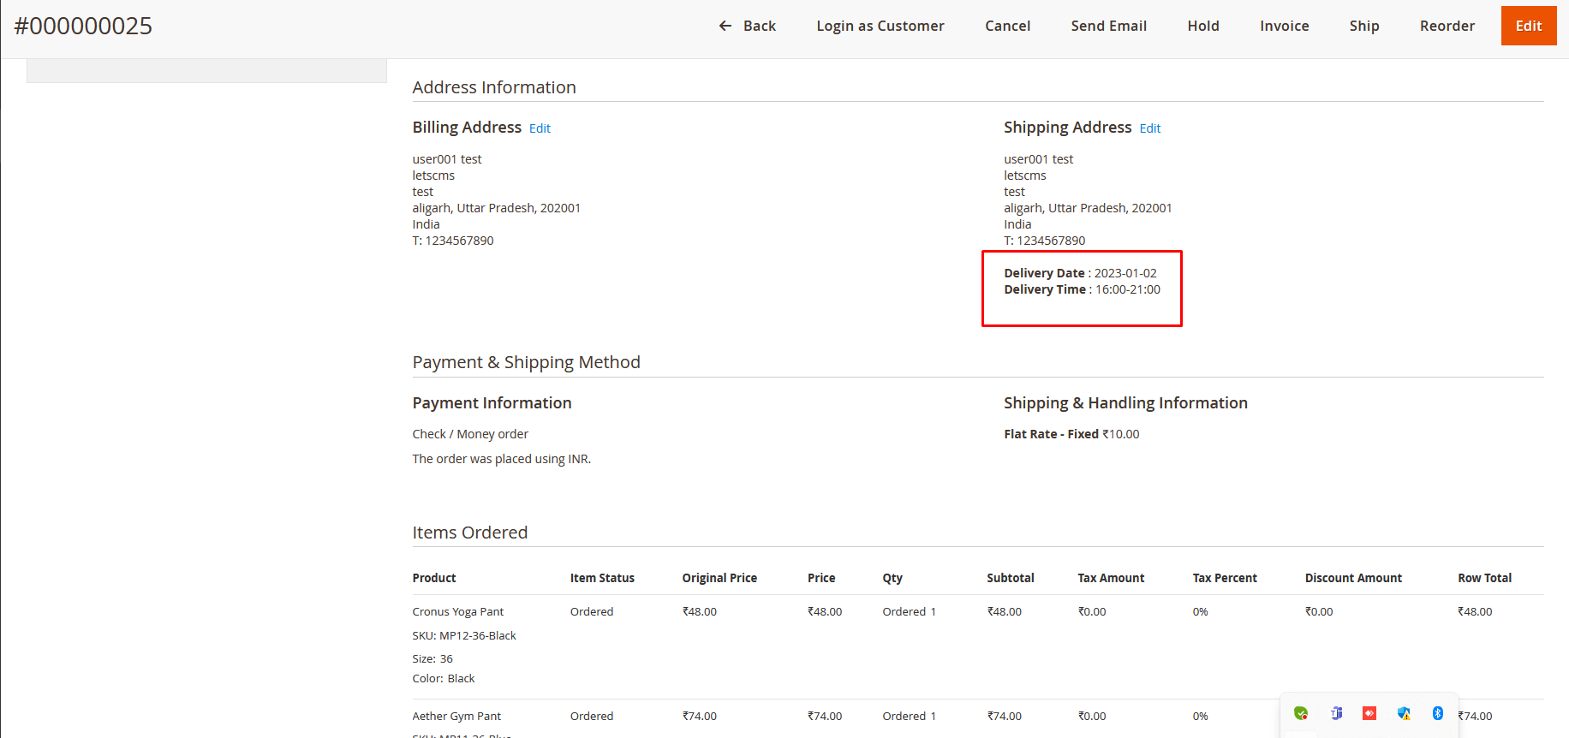Open Microsoft Teams from tray

[1336, 713]
